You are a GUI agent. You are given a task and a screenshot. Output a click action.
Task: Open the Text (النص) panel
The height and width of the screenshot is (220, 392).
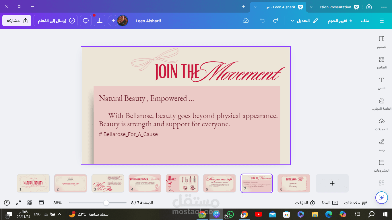381,83
